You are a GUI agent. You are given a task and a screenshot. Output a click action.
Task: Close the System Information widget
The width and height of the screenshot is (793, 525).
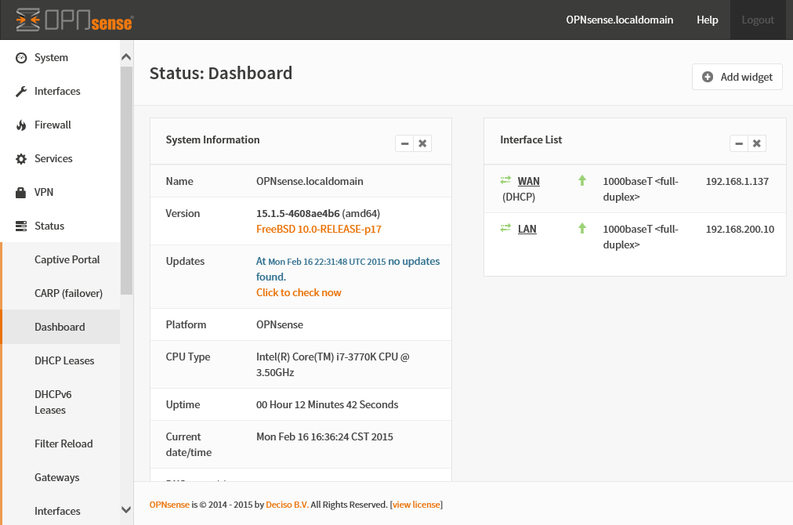coord(422,143)
